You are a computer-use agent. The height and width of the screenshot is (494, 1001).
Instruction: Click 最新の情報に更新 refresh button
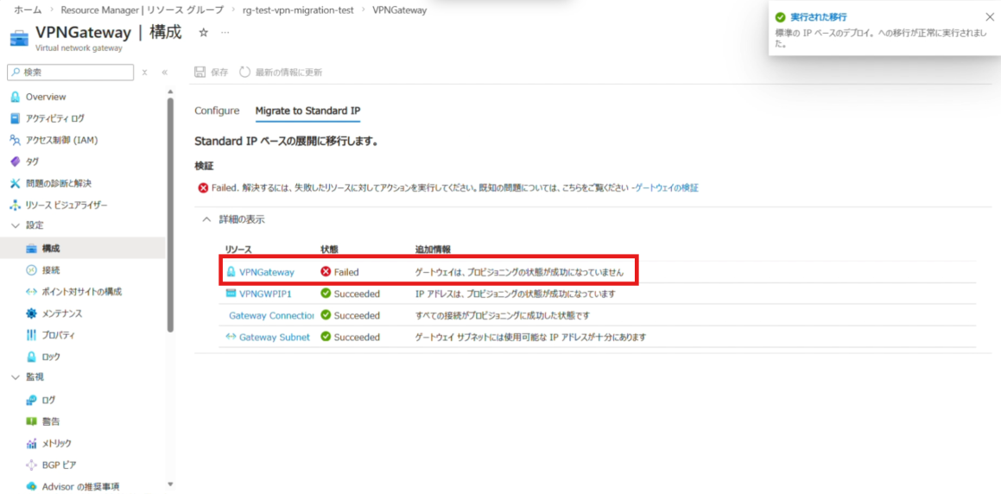(x=281, y=73)
